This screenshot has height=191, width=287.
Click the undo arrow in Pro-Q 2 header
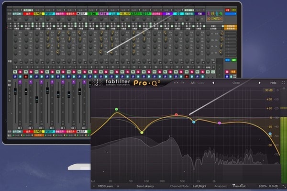click(176, 83)
